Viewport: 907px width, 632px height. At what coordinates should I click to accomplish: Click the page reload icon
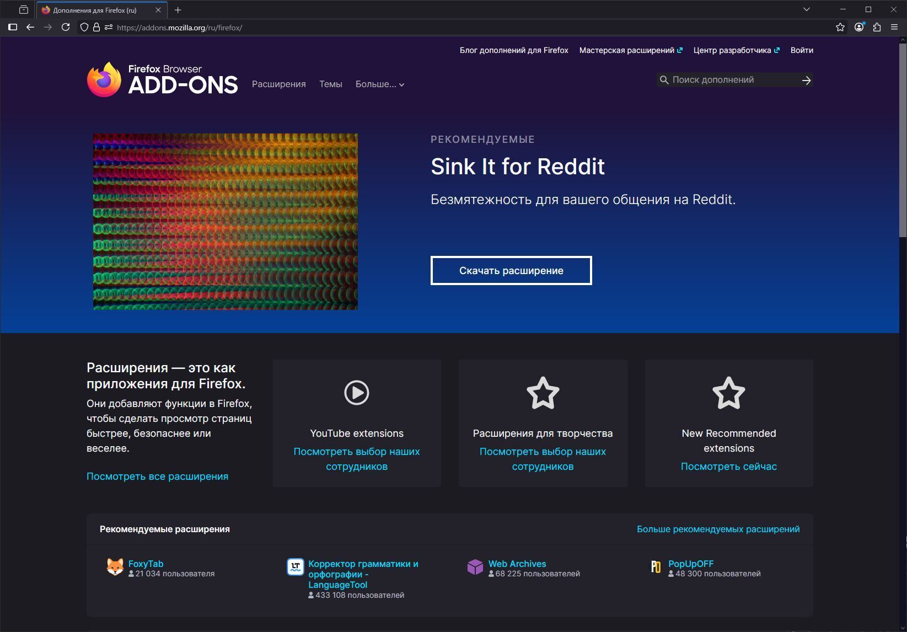66,27
